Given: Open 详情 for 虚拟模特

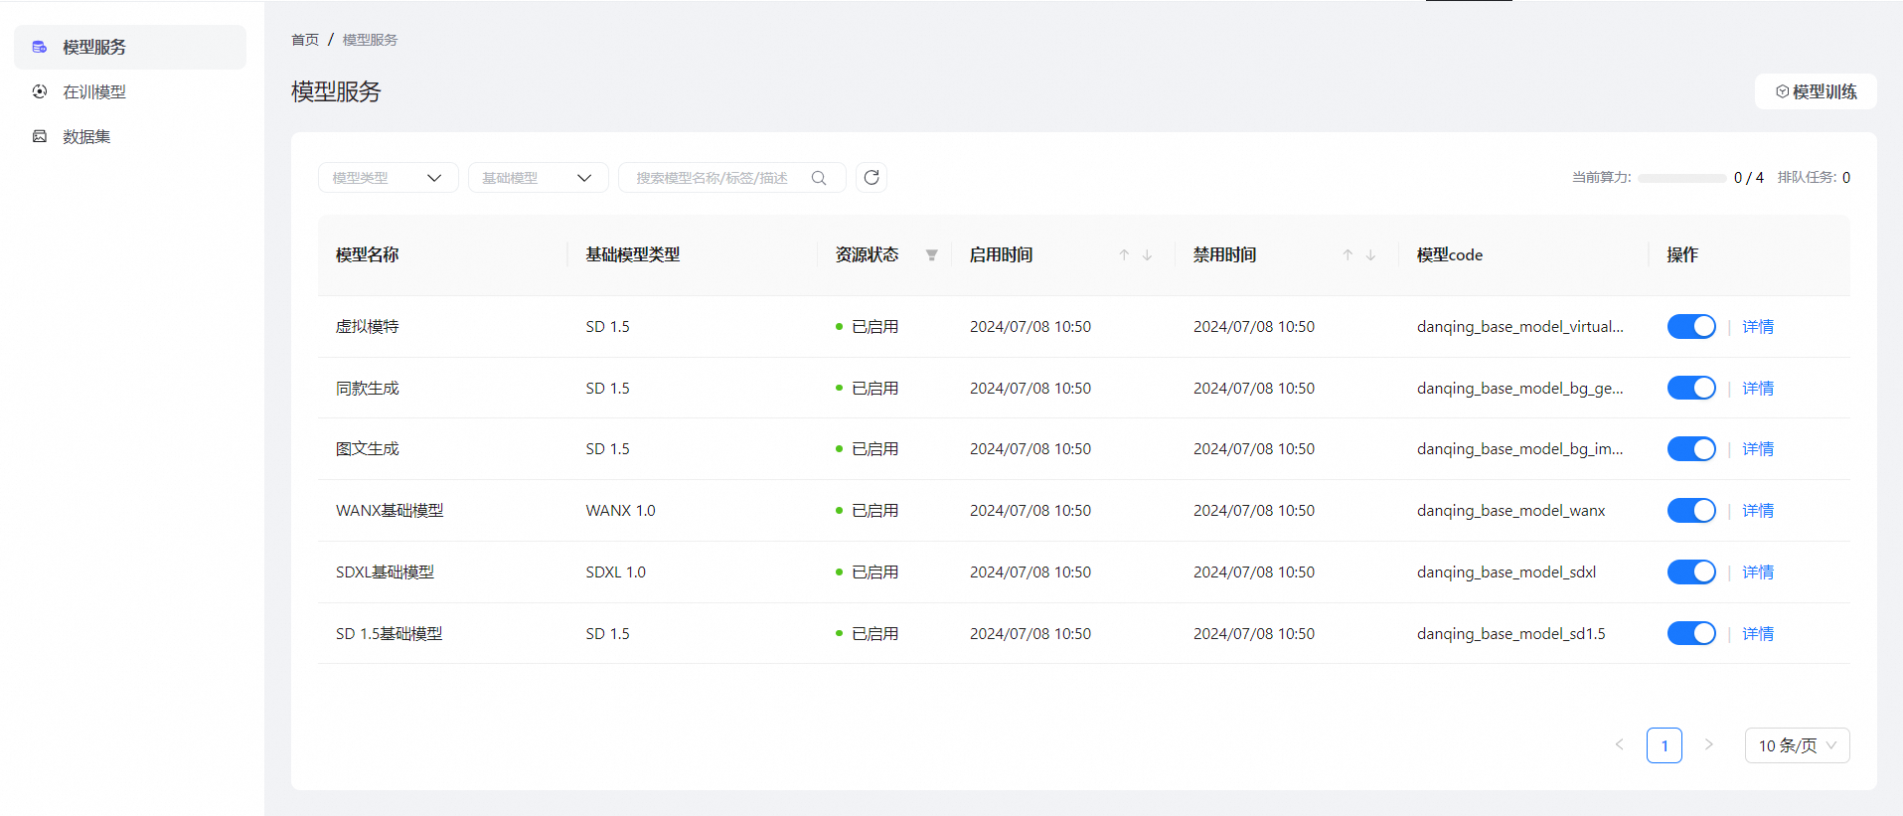Looking at the screenshot, I should (1758, 327).
